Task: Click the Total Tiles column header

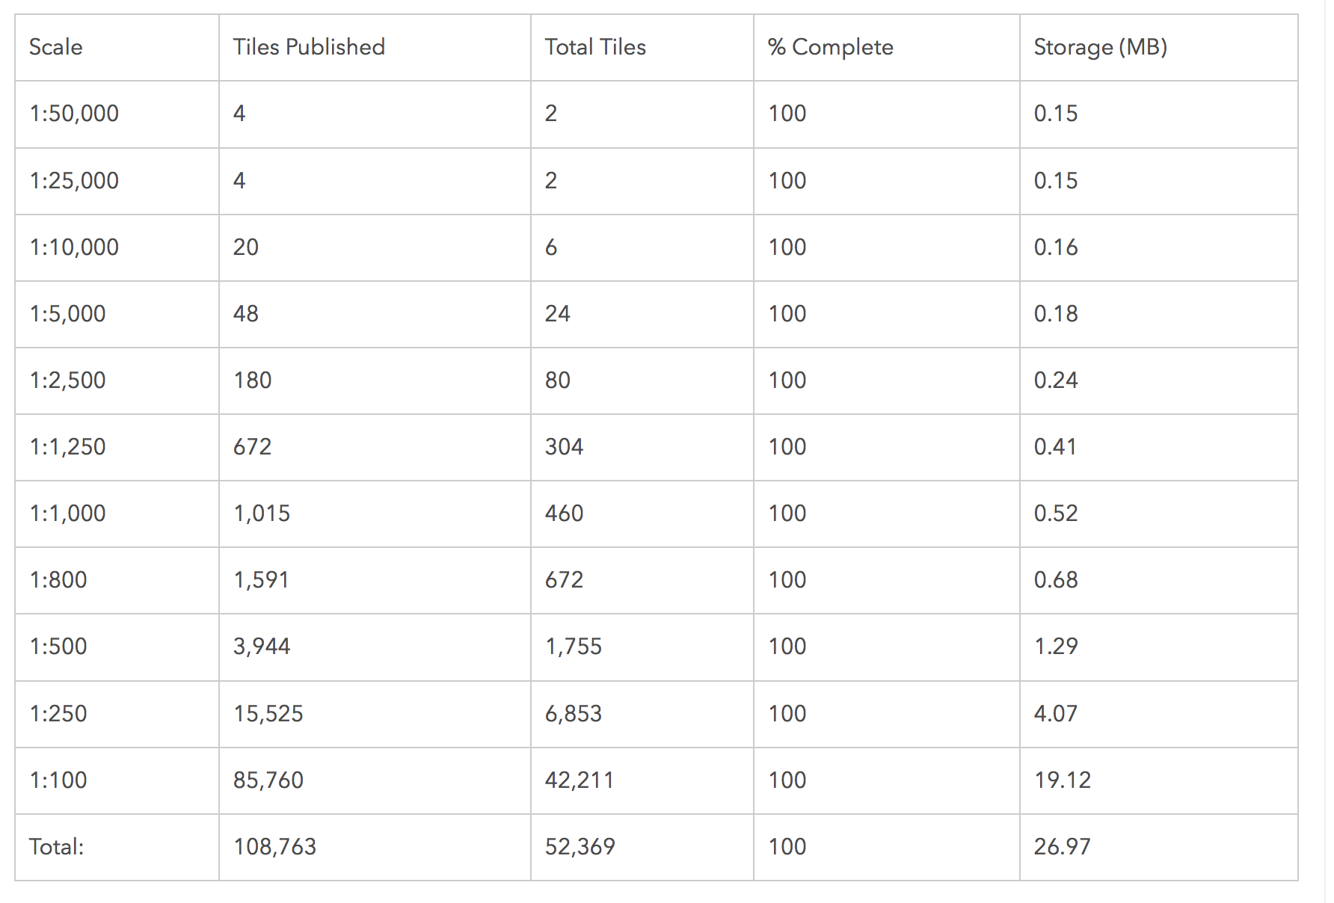Action: click(595, 47)
